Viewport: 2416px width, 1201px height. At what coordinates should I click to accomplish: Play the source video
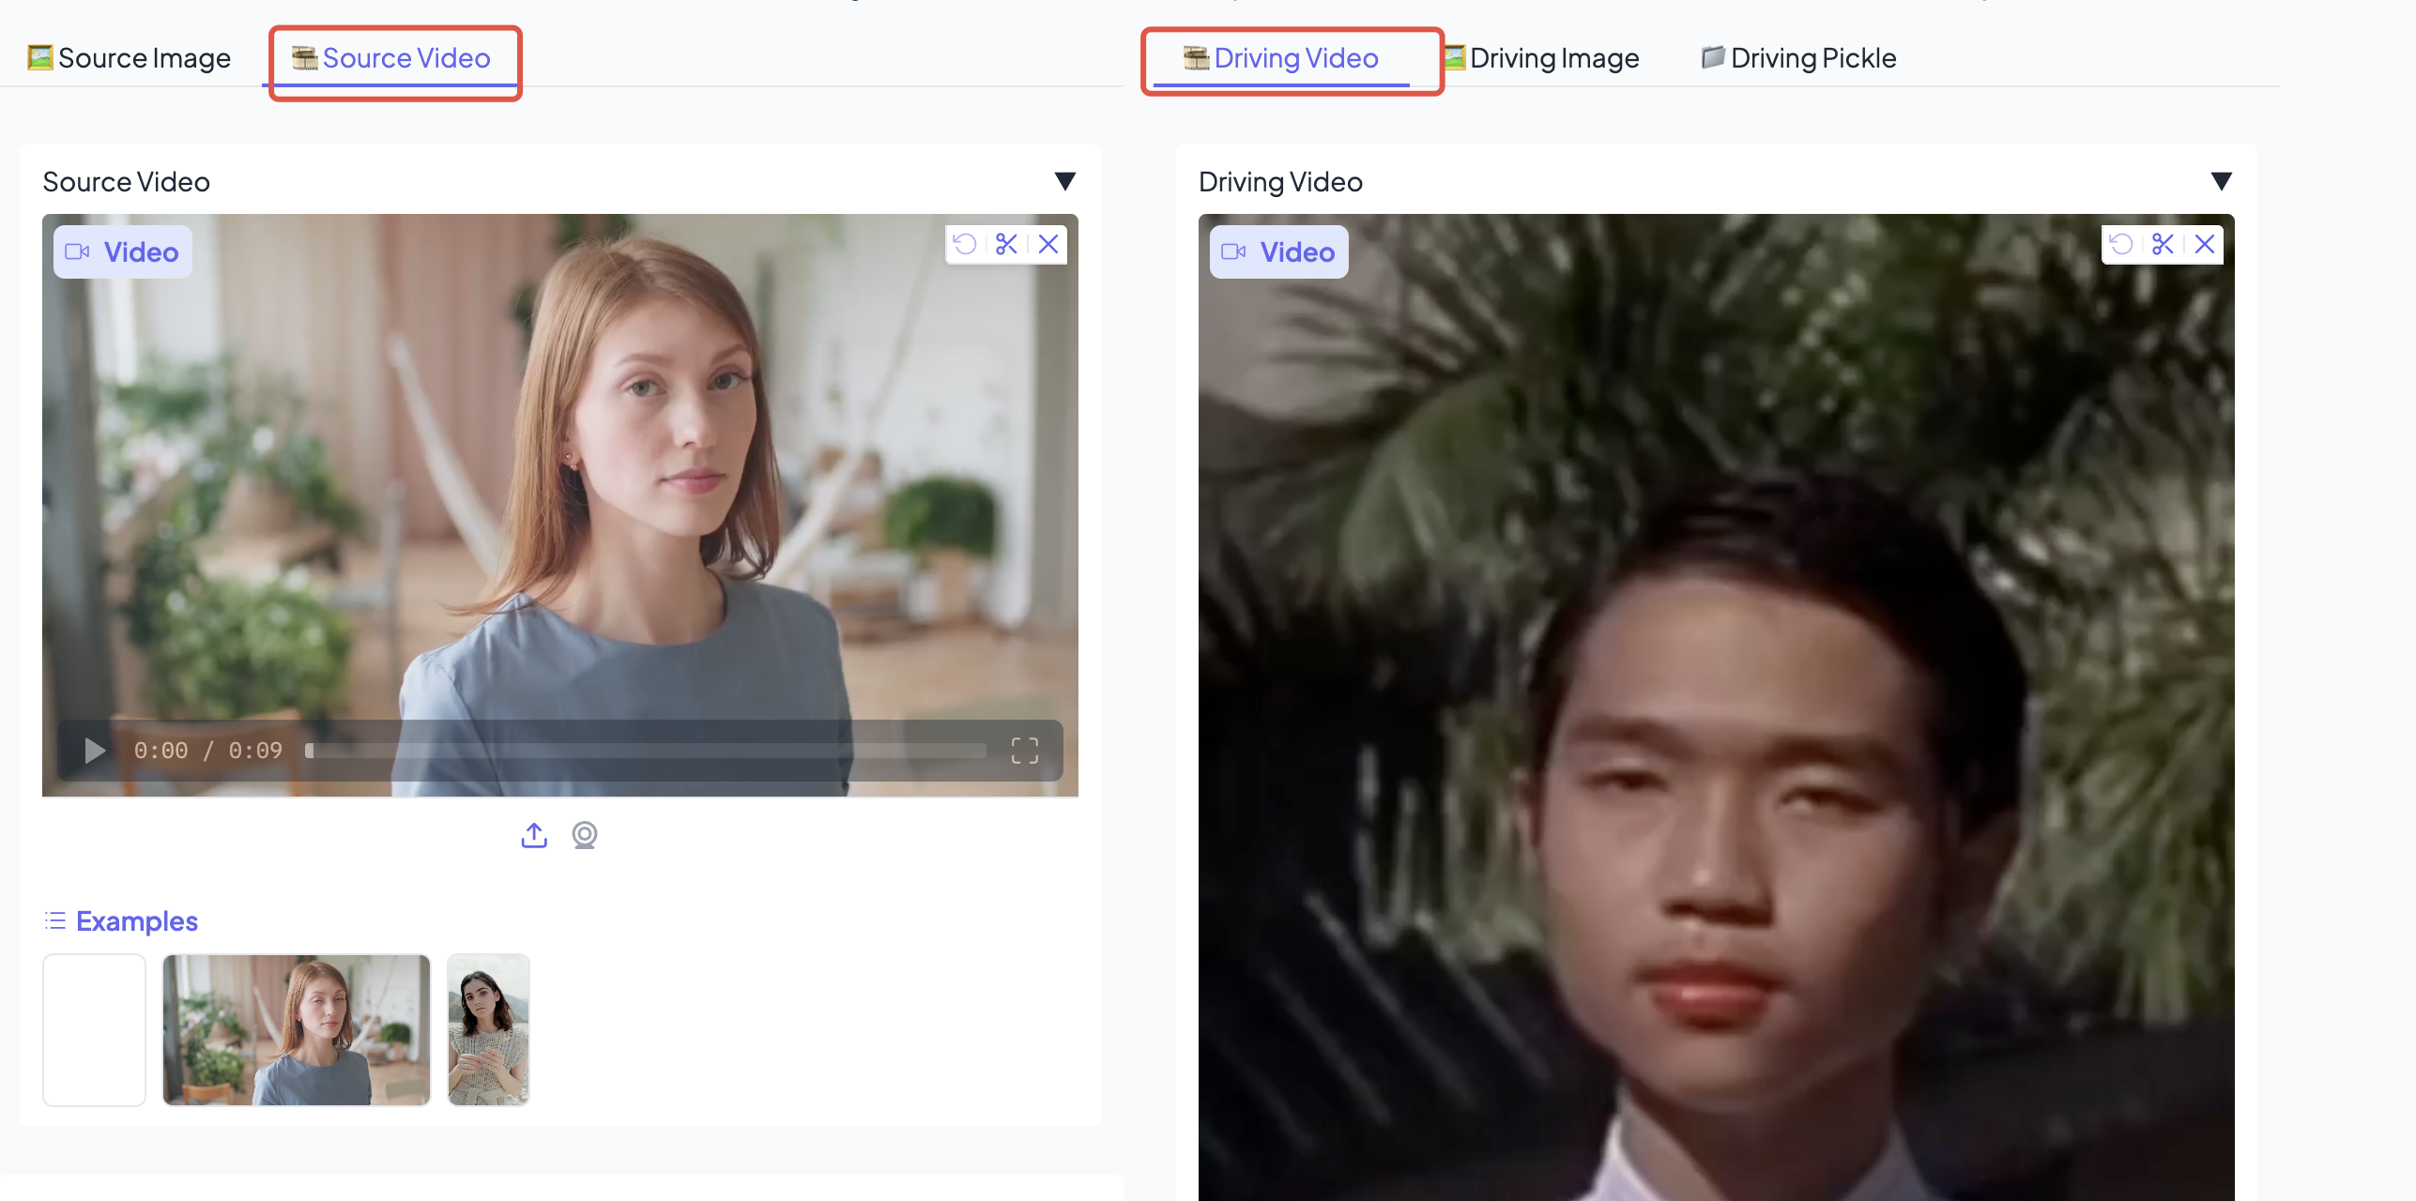tap(94, 751)
